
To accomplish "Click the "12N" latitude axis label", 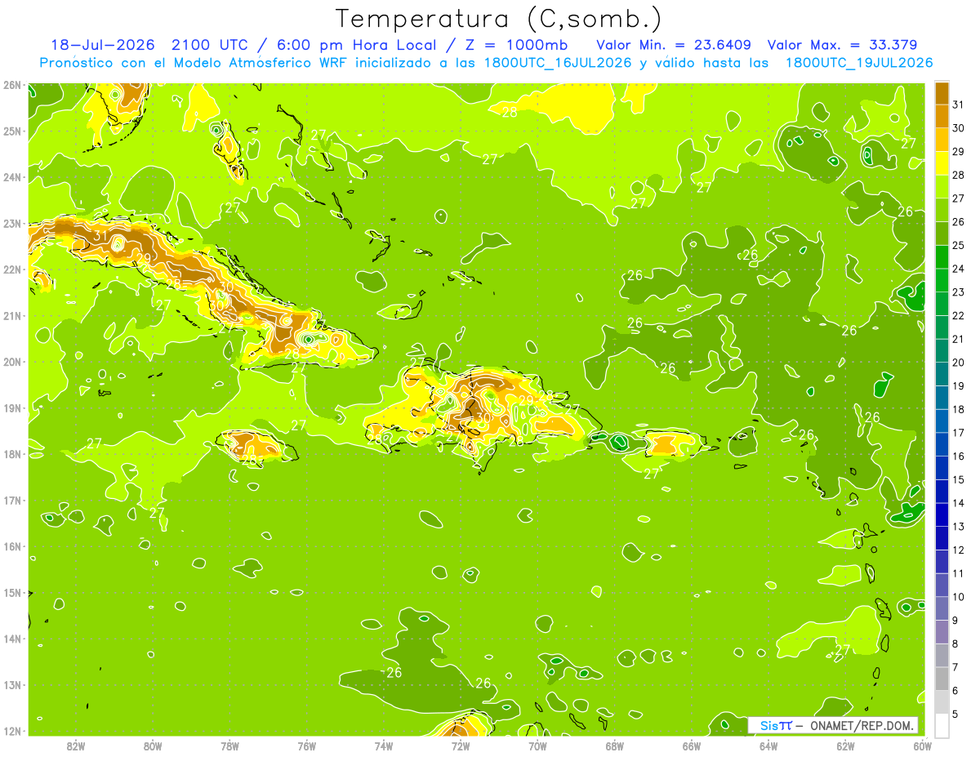I will pos(12,731).
